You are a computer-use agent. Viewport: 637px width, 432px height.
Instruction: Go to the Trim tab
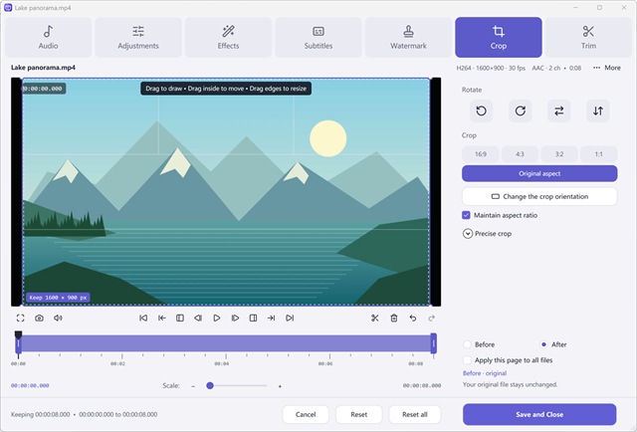pos(588,38)
